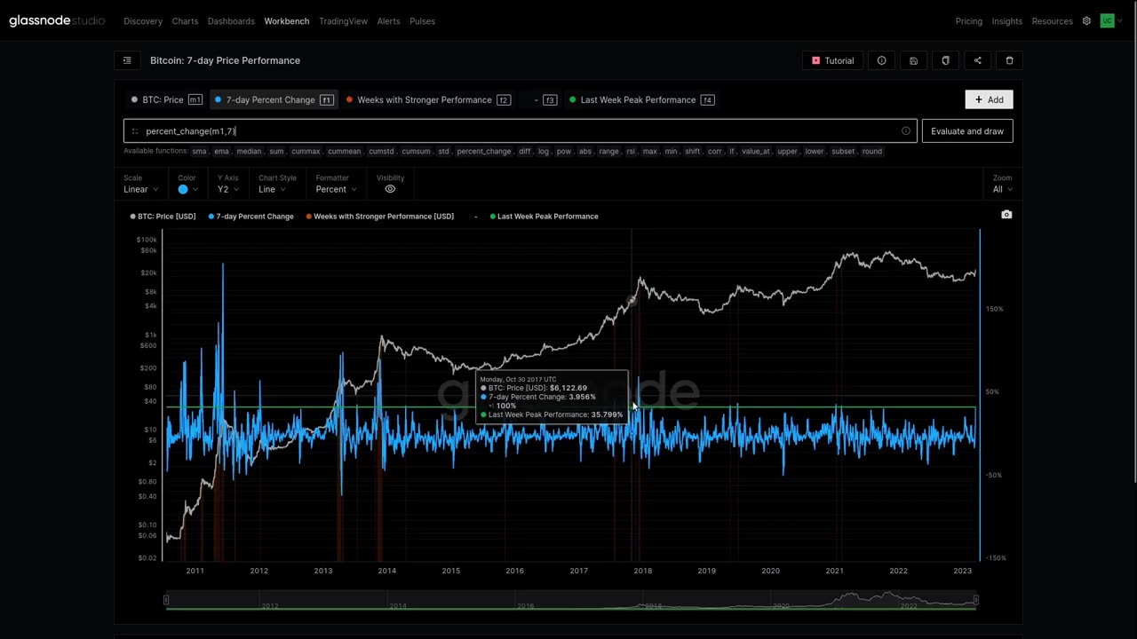Toggle BTC: Price [USD] legend series
This screenshot has width=1137, height=639.
pyautogui.click(x=163, y=217)
